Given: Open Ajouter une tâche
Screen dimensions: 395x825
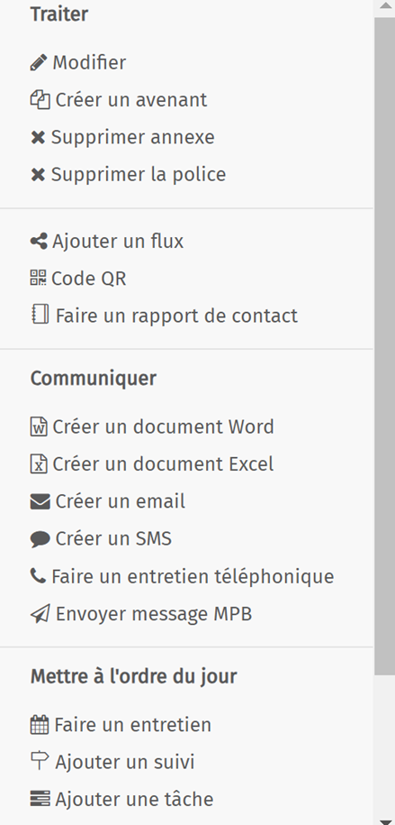Looking at the screenshot, I should [x=121, y=800].
